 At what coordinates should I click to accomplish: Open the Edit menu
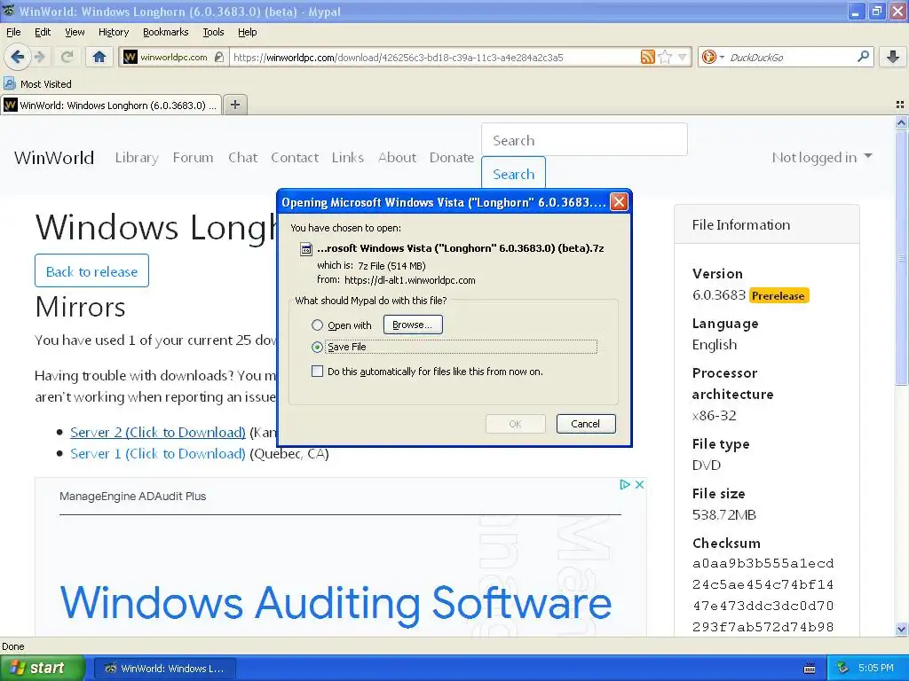(43, 32)
